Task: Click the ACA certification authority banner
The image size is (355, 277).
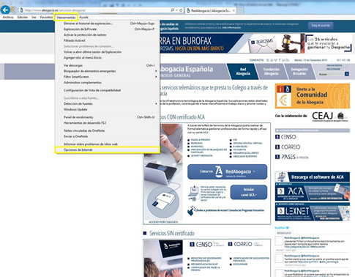Action: click(313, 192)
